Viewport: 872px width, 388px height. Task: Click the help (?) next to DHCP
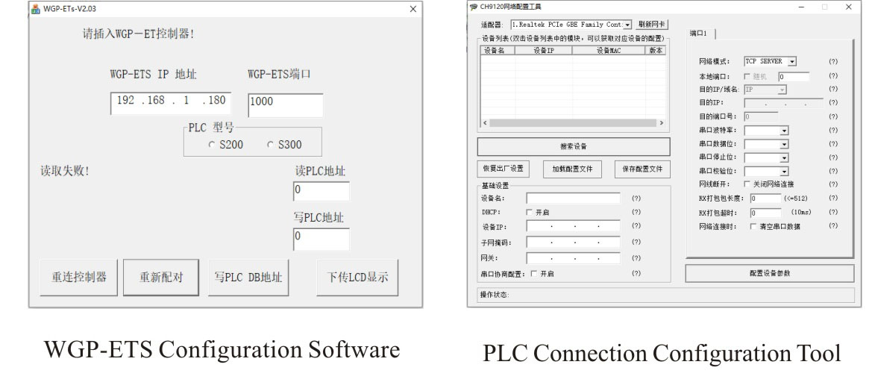pyautogui.click(x=636, y=213)
